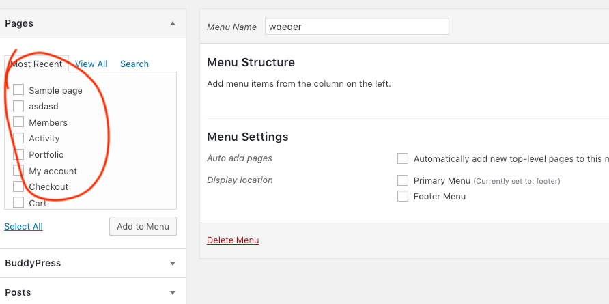The height and width of the screenshot is (304, 609).
Task: Open the Search tab
Action: point(134,64)
